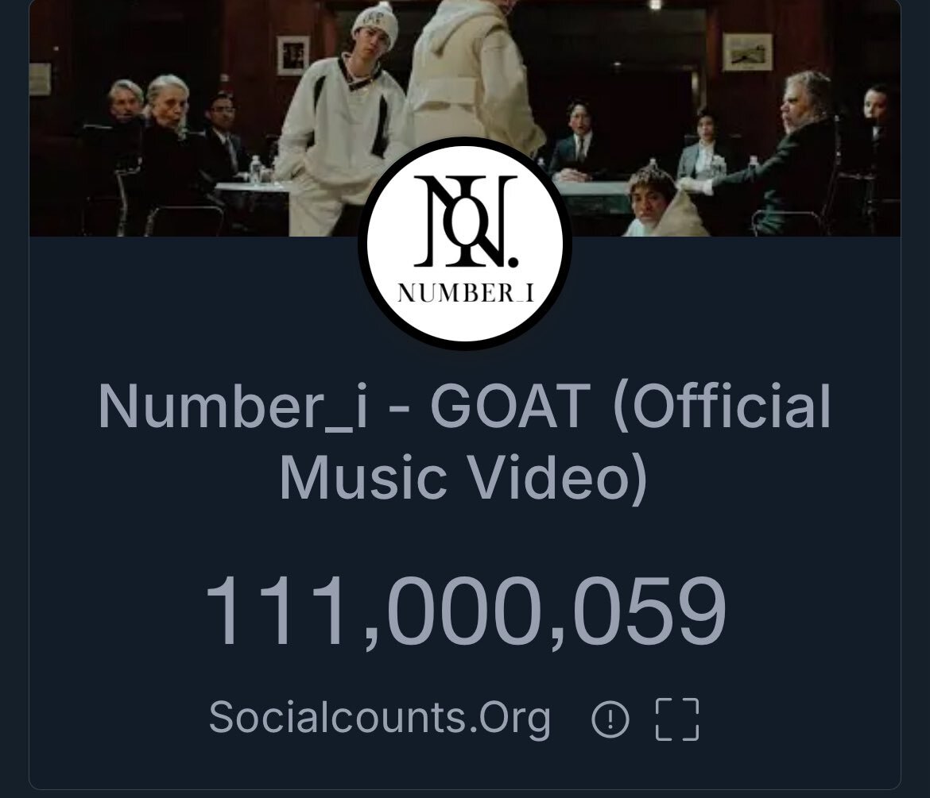Click the "Music Video)" second title line
Viewport: 930px width, 798px height.
[463, 477]
